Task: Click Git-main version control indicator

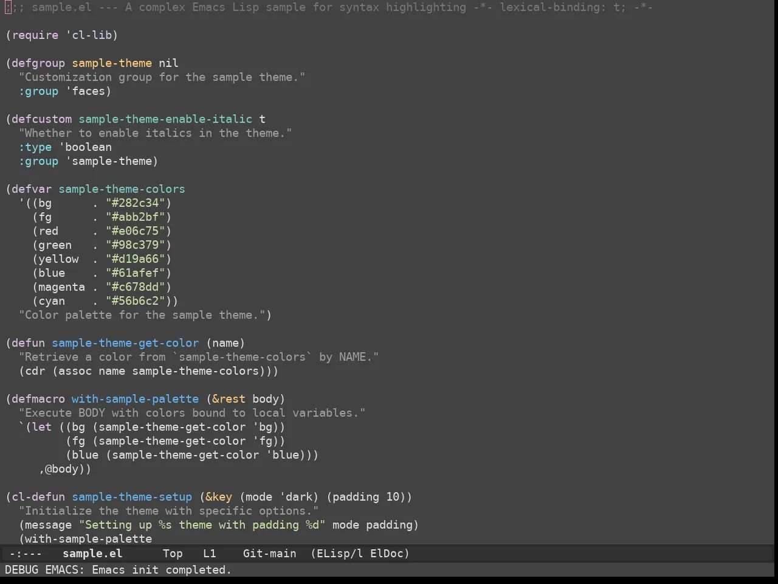Action: click(x=269, y=554)
